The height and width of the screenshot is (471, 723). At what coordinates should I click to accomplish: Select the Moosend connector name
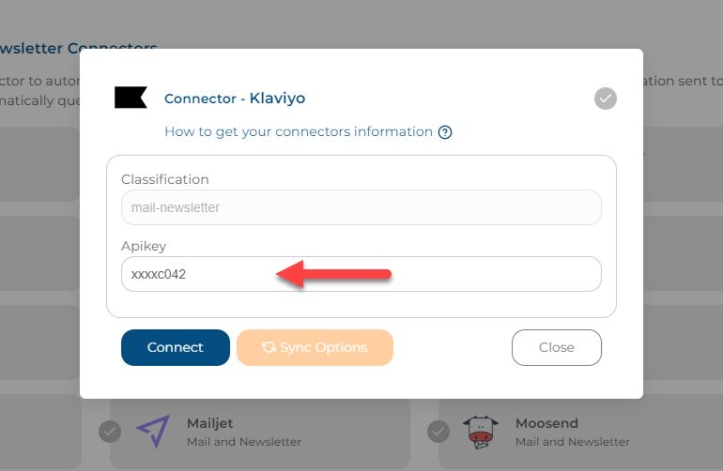(546, 423)
